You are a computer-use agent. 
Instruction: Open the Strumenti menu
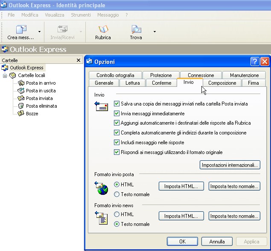click(x=81, y=15)
